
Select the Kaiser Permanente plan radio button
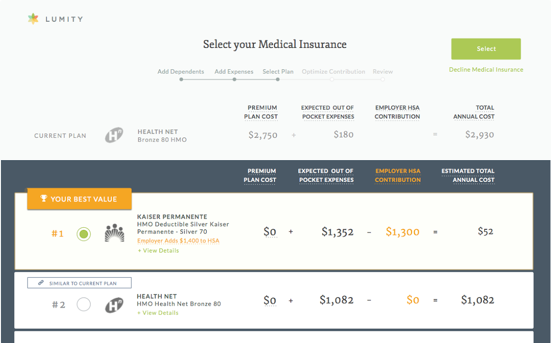(x=83, y=234)
